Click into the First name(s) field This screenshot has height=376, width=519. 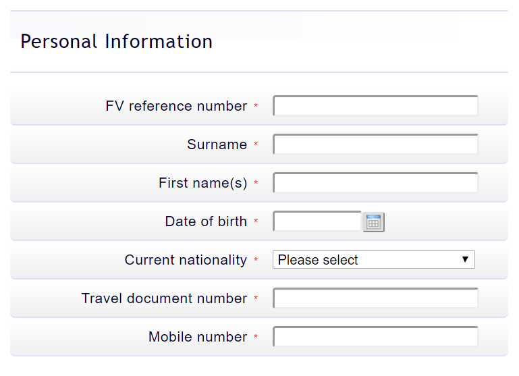pyautogui.click(x=375, y=183)
